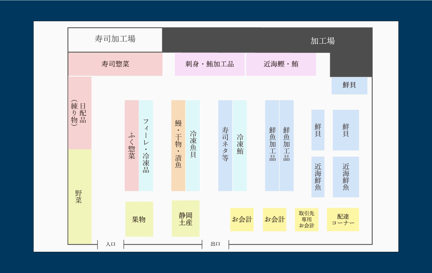The image size is (432, 273).
Task: Select the orange 鰻・干物・漬魚 aisle
Action: pyautogui.click(x=178, y=146)
